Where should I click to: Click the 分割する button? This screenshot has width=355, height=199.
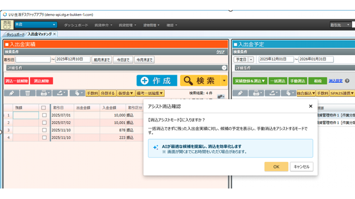108,93
